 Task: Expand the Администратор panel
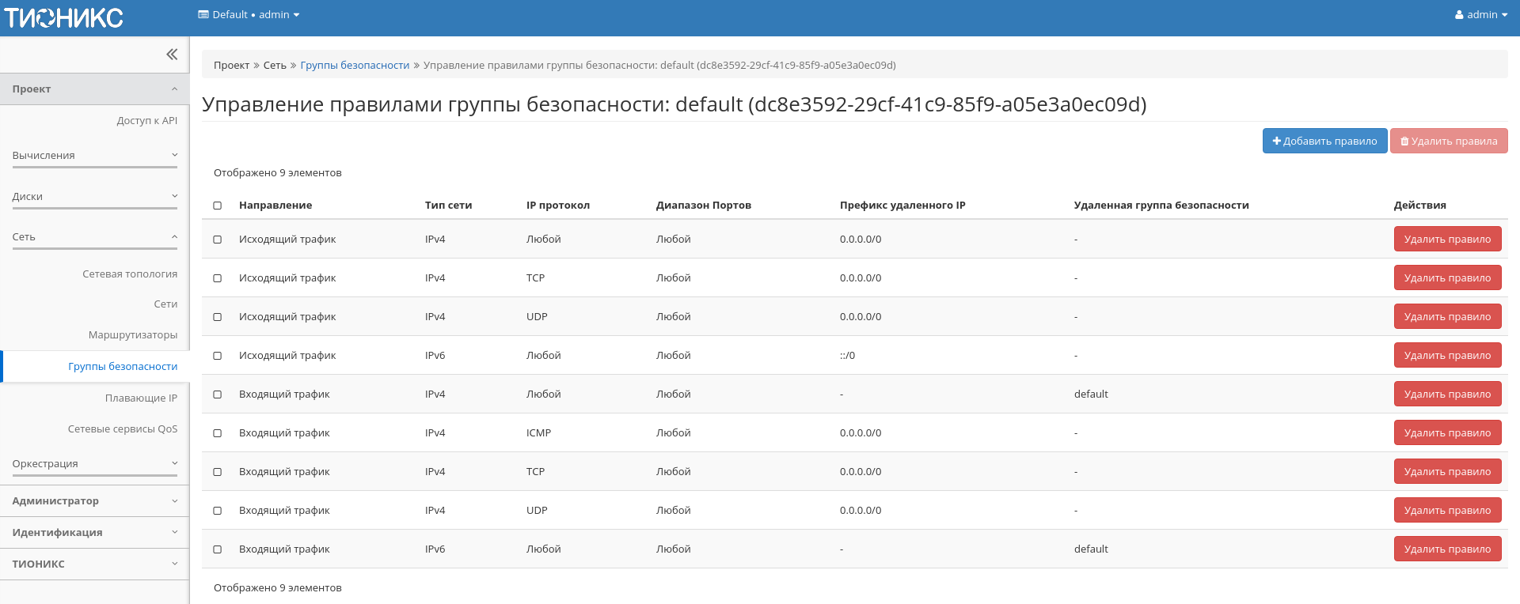94,501
